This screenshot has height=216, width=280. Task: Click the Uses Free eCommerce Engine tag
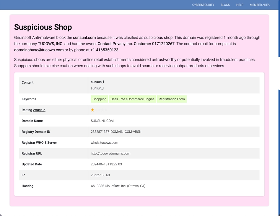click(x=132, y=99)
